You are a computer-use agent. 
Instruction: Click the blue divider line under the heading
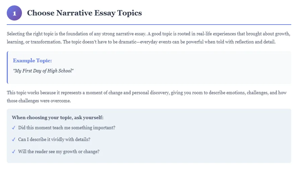[x=149, y=25]
